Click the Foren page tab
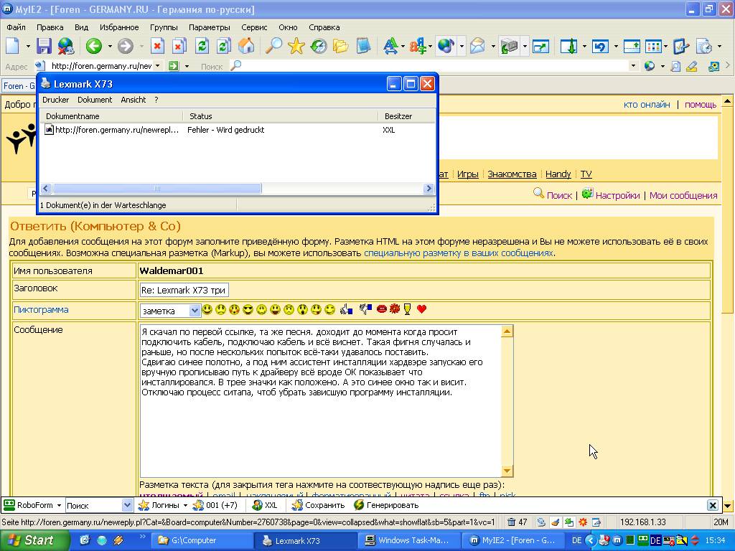The image size is (735, 551). [19, 86]
